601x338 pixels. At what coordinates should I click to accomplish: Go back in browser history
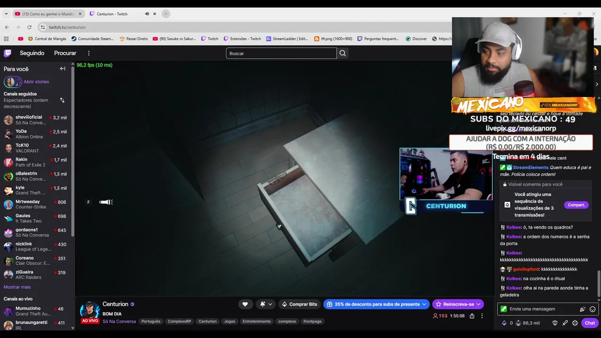7,27
